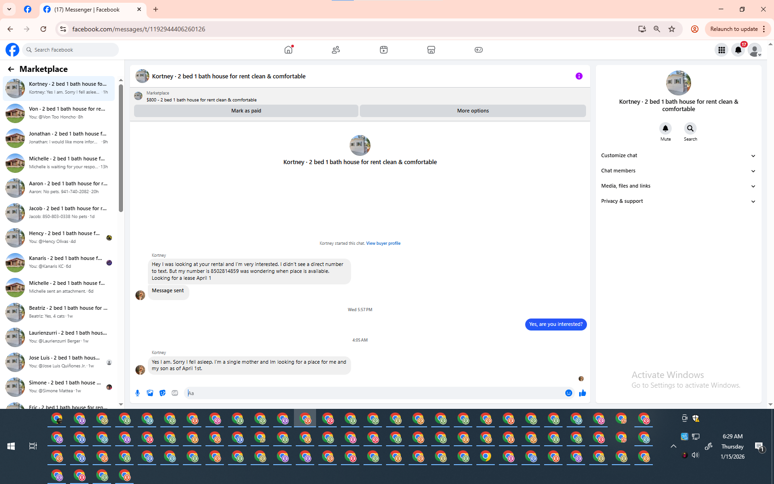Click the Aa message input box
Image resolution: width=774 pixels, height=484 pixels.
(374, 393)
